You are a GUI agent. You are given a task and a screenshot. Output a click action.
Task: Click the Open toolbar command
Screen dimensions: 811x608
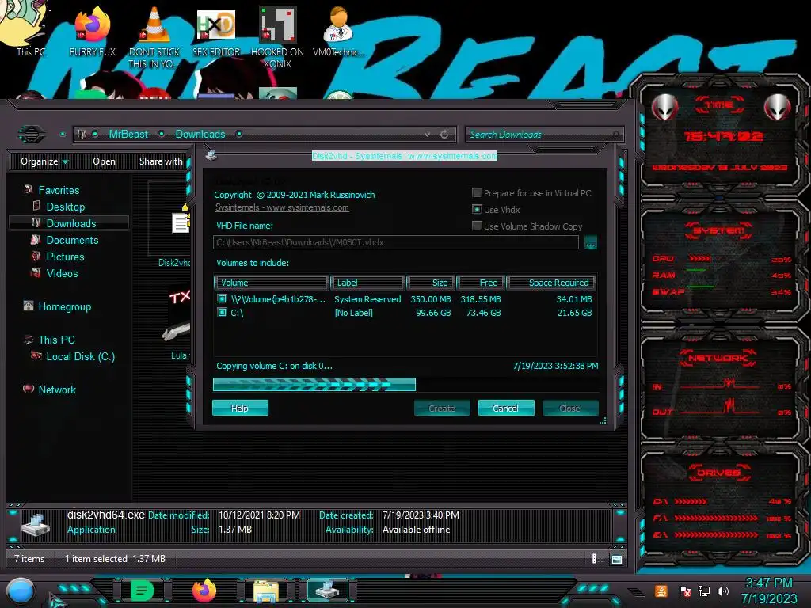(x=104, y=161)
